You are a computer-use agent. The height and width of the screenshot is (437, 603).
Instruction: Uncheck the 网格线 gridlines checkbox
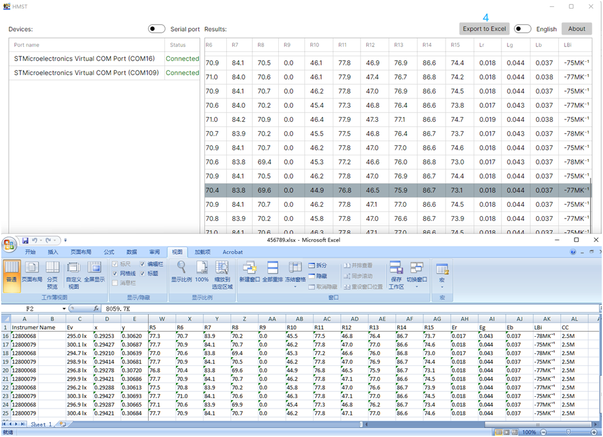115,274
